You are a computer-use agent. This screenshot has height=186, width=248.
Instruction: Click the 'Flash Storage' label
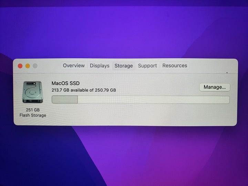click(33, 115)
